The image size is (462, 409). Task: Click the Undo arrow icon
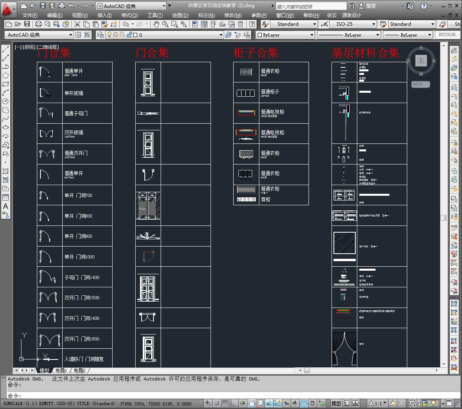pos(126,24)
